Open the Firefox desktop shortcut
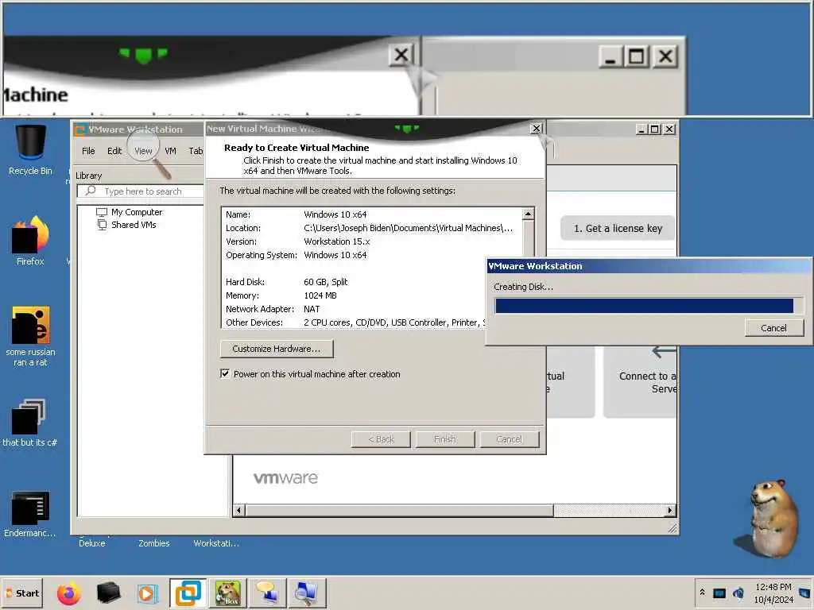The height and width of the screenshot is (610, 814). tap(30, 241)
